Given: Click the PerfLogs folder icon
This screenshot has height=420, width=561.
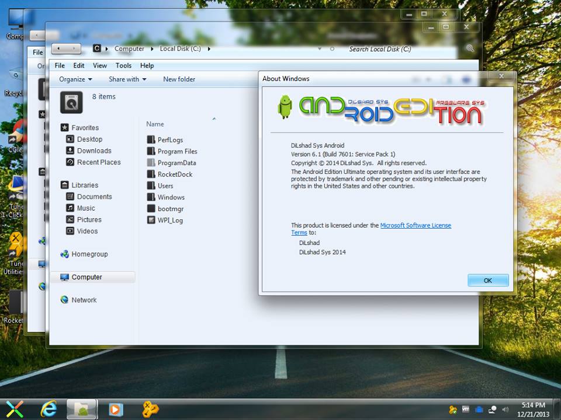Looking at the screenshot, I should [x=151, y=139].
